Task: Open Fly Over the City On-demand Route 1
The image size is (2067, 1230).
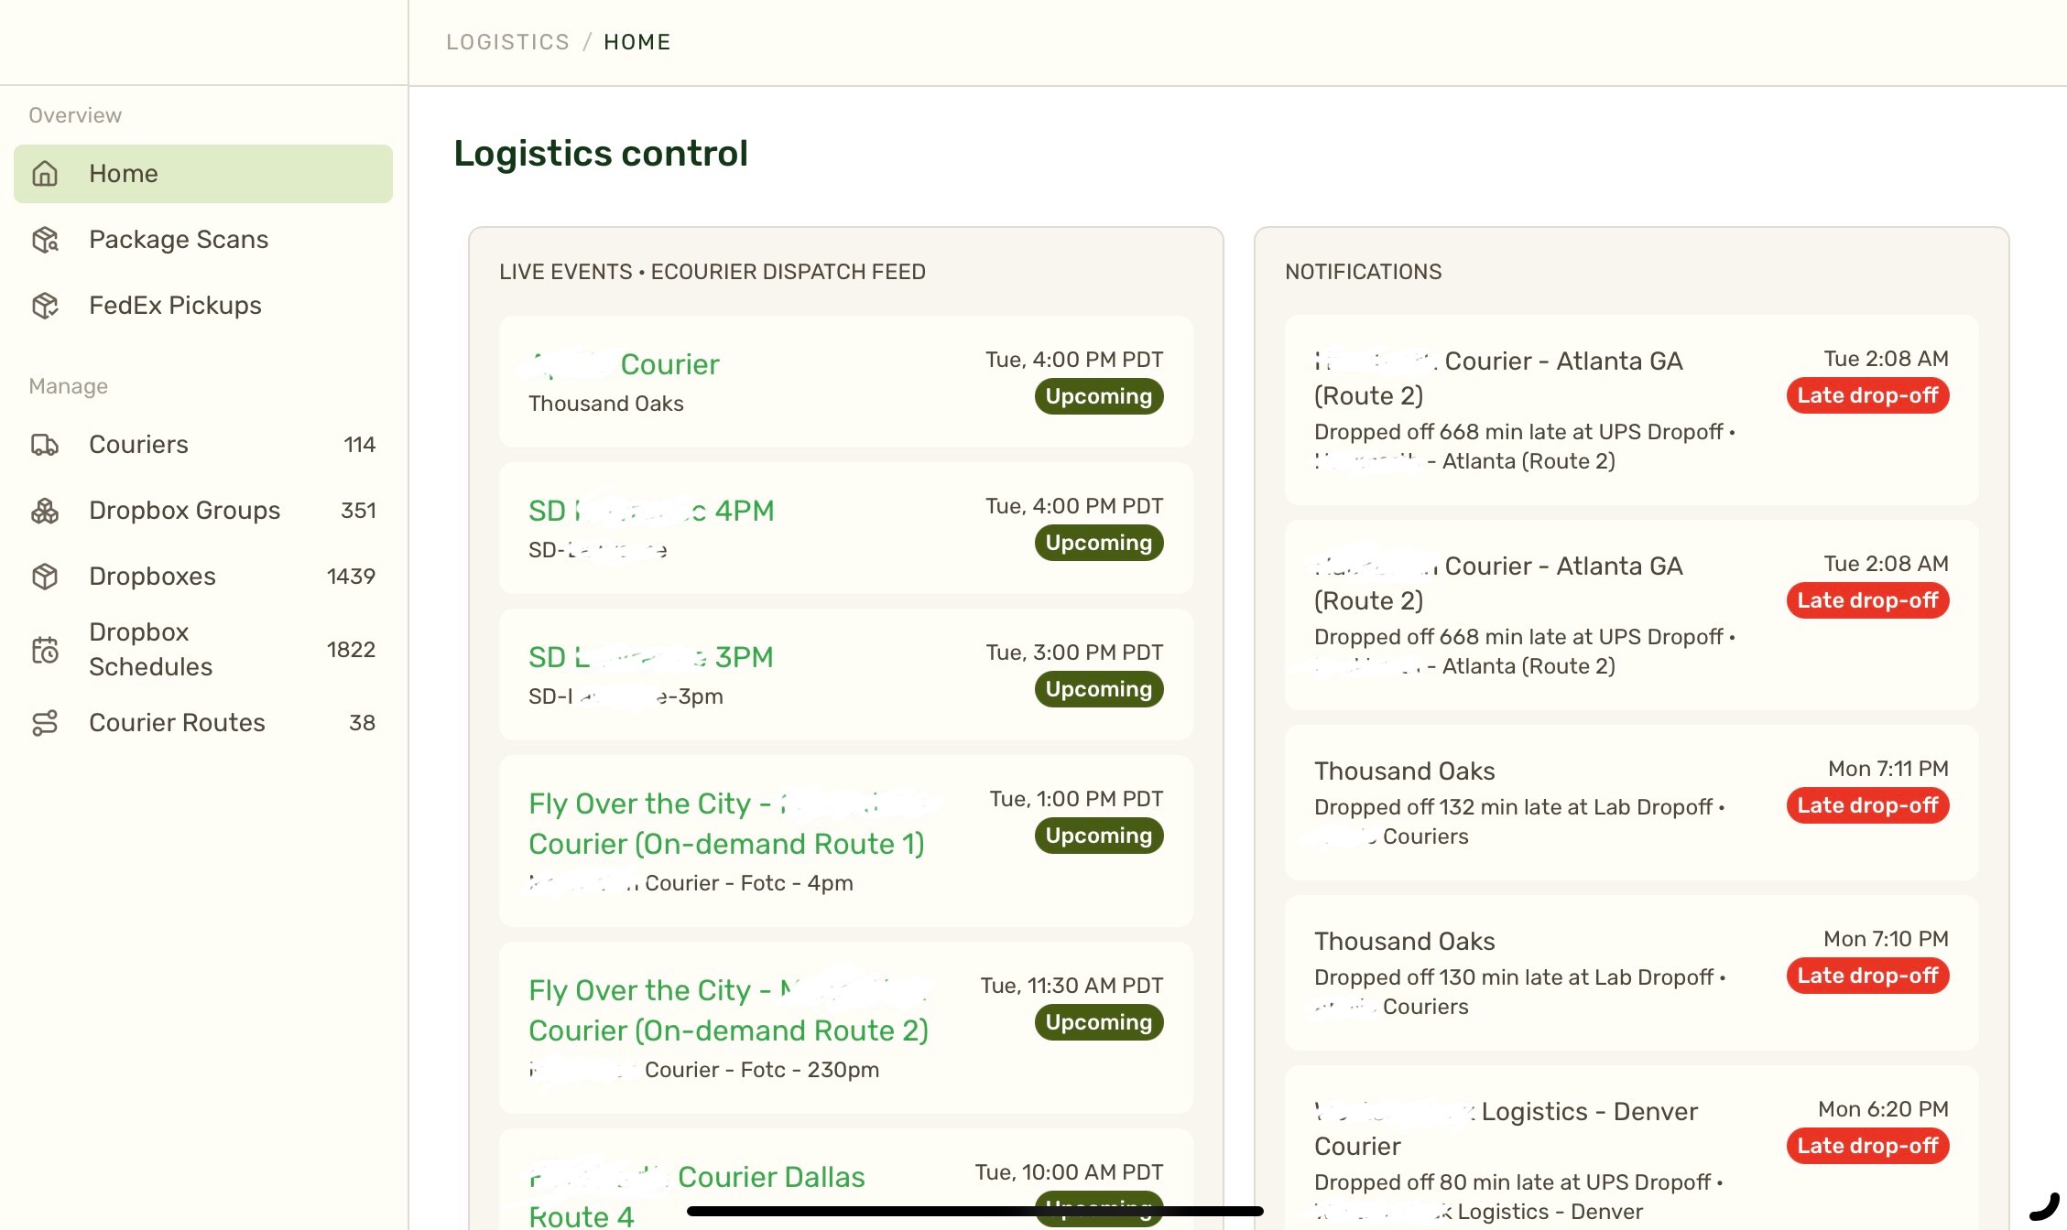Action: coord(845,841)
